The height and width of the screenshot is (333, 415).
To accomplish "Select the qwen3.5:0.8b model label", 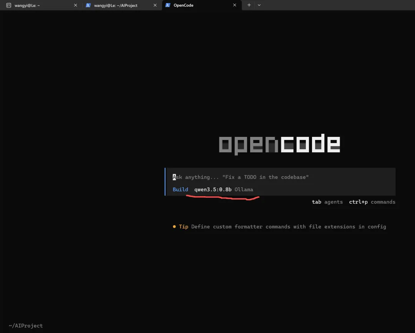I will tap(213, 190).
